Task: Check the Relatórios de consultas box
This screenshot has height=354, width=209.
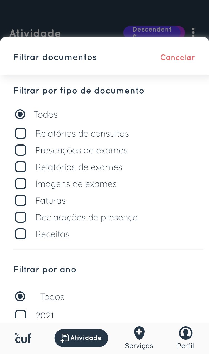Action: click(21, 134)
